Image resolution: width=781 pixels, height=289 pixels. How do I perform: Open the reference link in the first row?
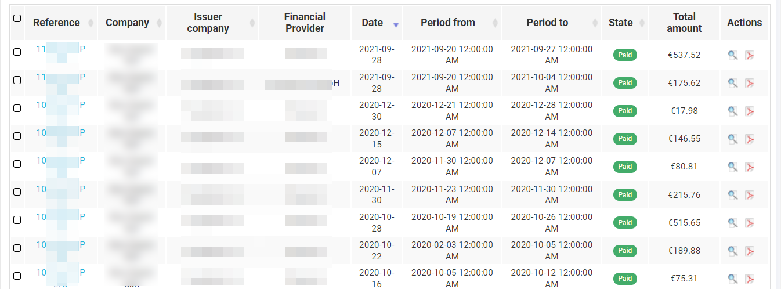61,49
